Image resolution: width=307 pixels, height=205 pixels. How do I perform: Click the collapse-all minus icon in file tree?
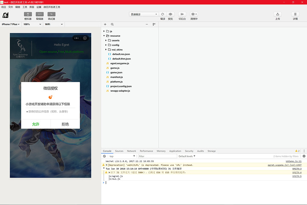click(147, 24)
